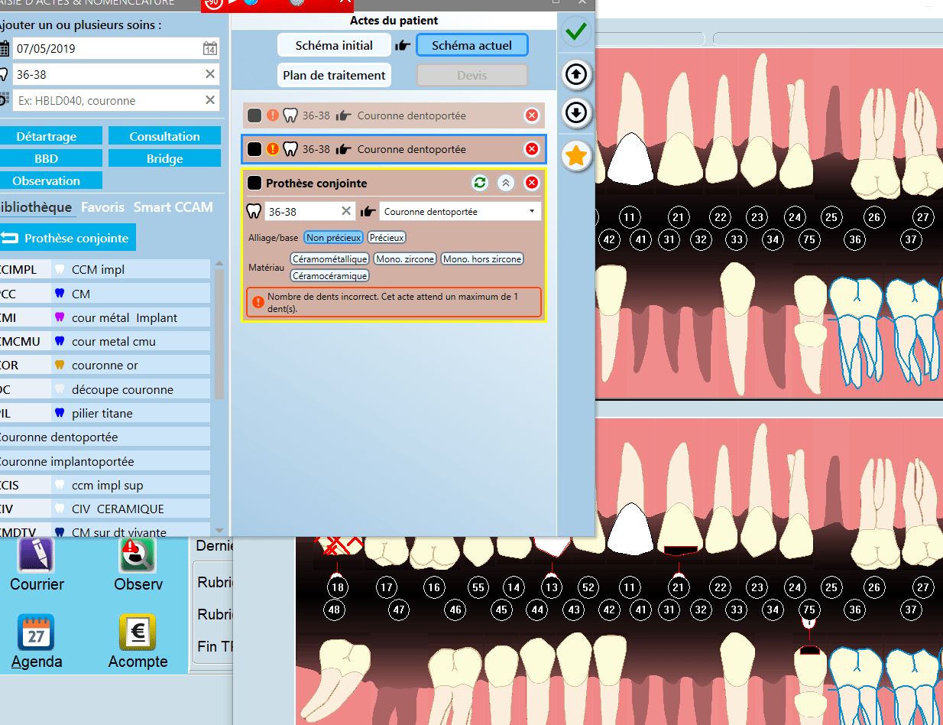Click the move up arrow icon
Viewport: 943px width, 725px height.
click(576, 74)
